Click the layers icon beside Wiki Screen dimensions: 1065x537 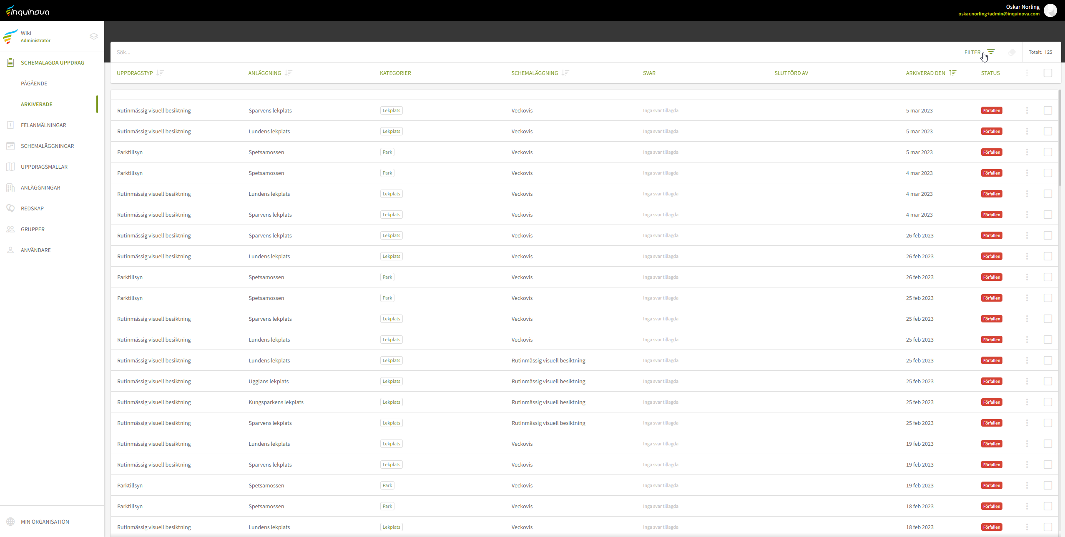click(94, 36)
